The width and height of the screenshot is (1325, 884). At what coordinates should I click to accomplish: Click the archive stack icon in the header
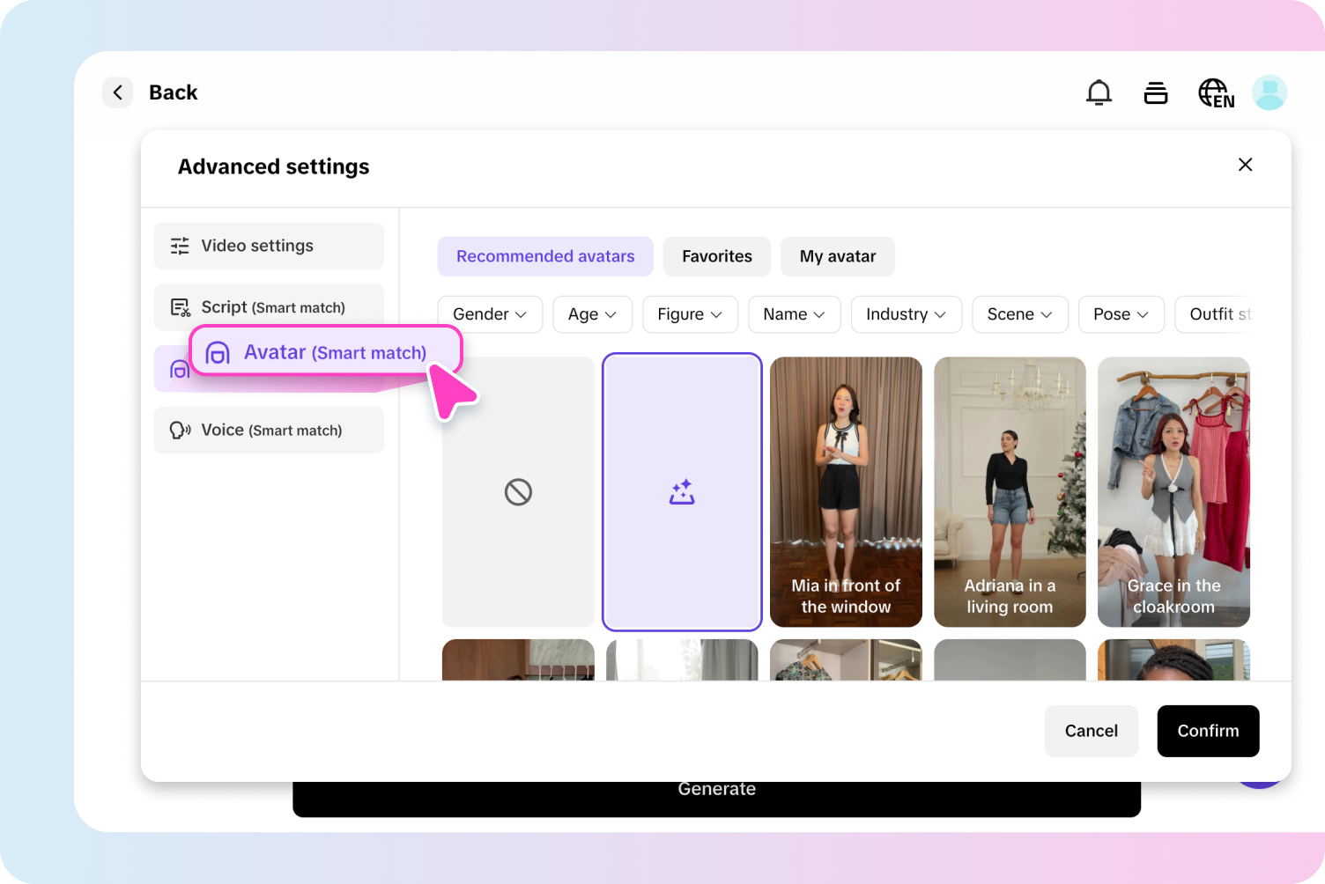click(x=1156, y=92)
